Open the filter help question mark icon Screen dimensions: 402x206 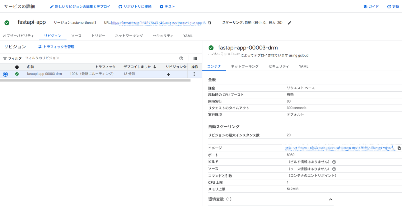181,58
